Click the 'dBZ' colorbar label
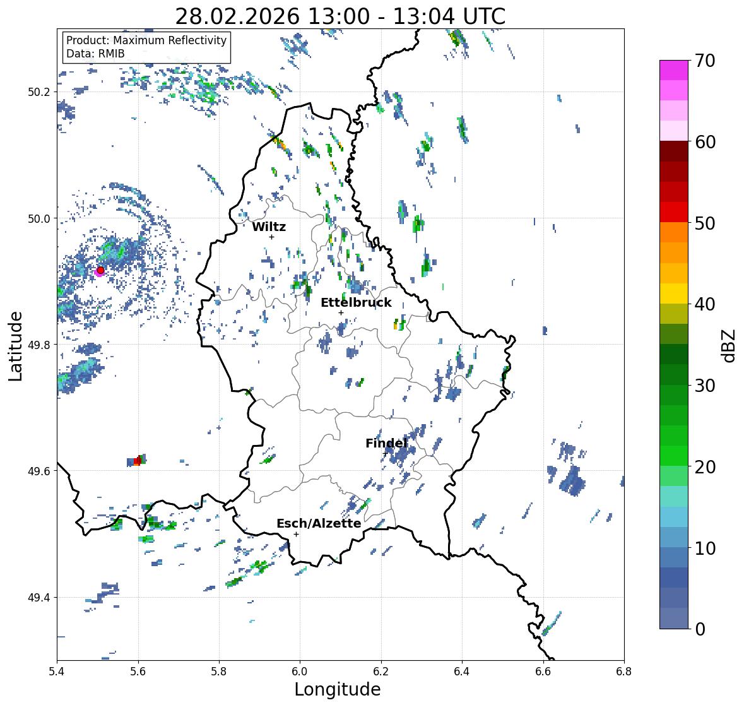The image size is (744, 705). point(728,345)
